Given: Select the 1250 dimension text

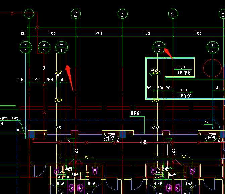Looking at the screenshot, I should click(36, 80).
